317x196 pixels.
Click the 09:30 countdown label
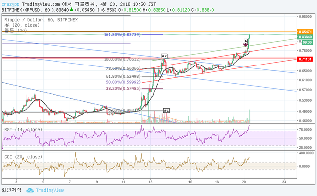[x=307, y=42]
